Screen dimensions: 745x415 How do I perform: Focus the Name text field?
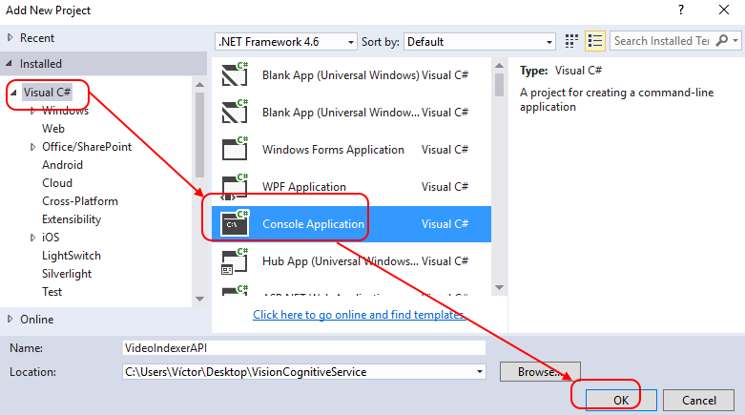[x=303, y=348]
